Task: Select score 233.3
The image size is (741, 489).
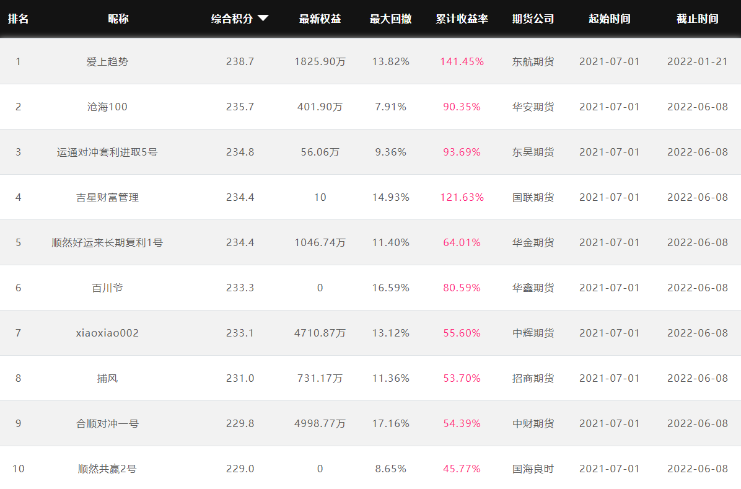Action: point(240,288)
